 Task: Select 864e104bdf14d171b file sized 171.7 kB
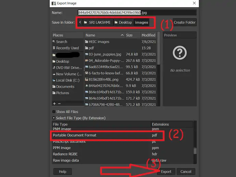[x=120, y=98]
